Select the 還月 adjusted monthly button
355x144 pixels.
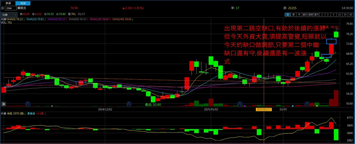click(x=316, y=14)
